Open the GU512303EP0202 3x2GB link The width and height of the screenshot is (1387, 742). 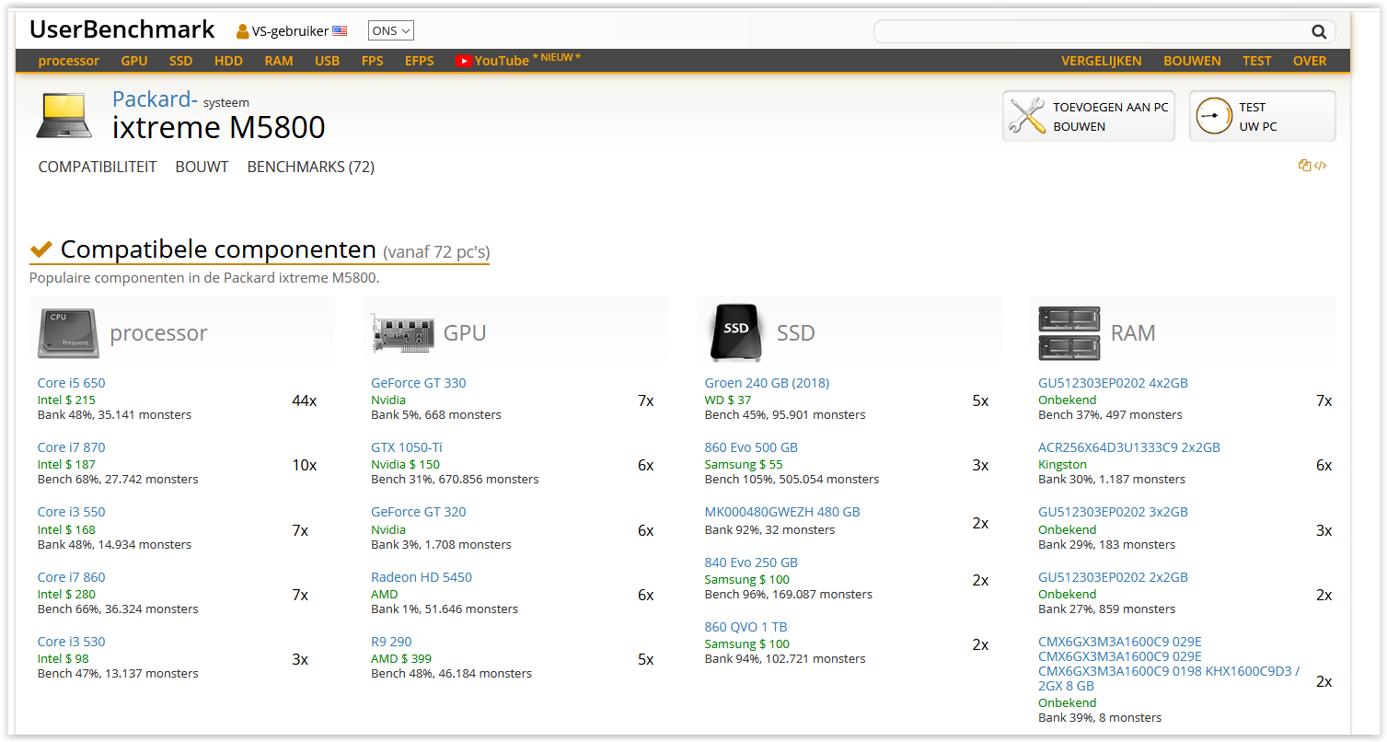(1114, 512)
